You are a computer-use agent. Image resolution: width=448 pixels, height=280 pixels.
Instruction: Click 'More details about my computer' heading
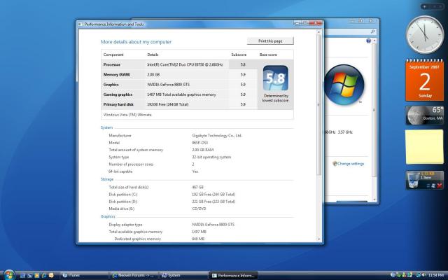pyautogui.click(x=136, y=42)
